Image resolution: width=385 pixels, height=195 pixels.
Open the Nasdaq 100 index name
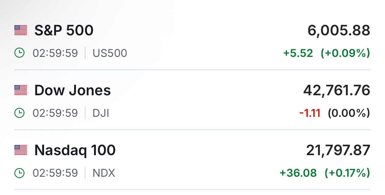(x=75, y=150)
